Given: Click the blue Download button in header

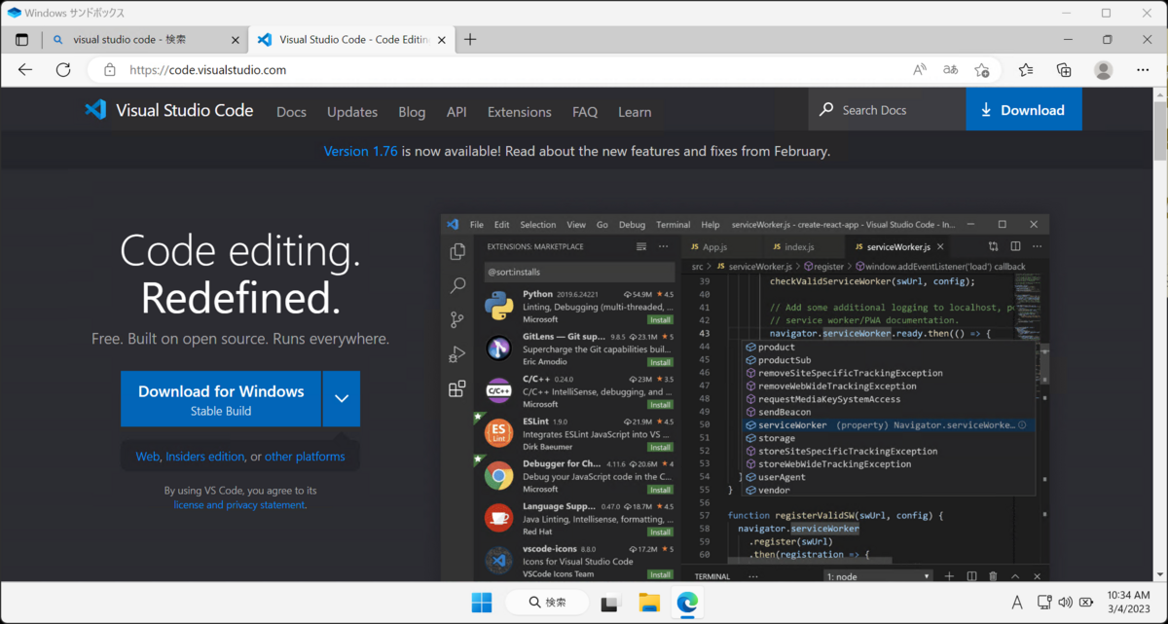Looking at the screenshot, I should (x=1023, y=110).
